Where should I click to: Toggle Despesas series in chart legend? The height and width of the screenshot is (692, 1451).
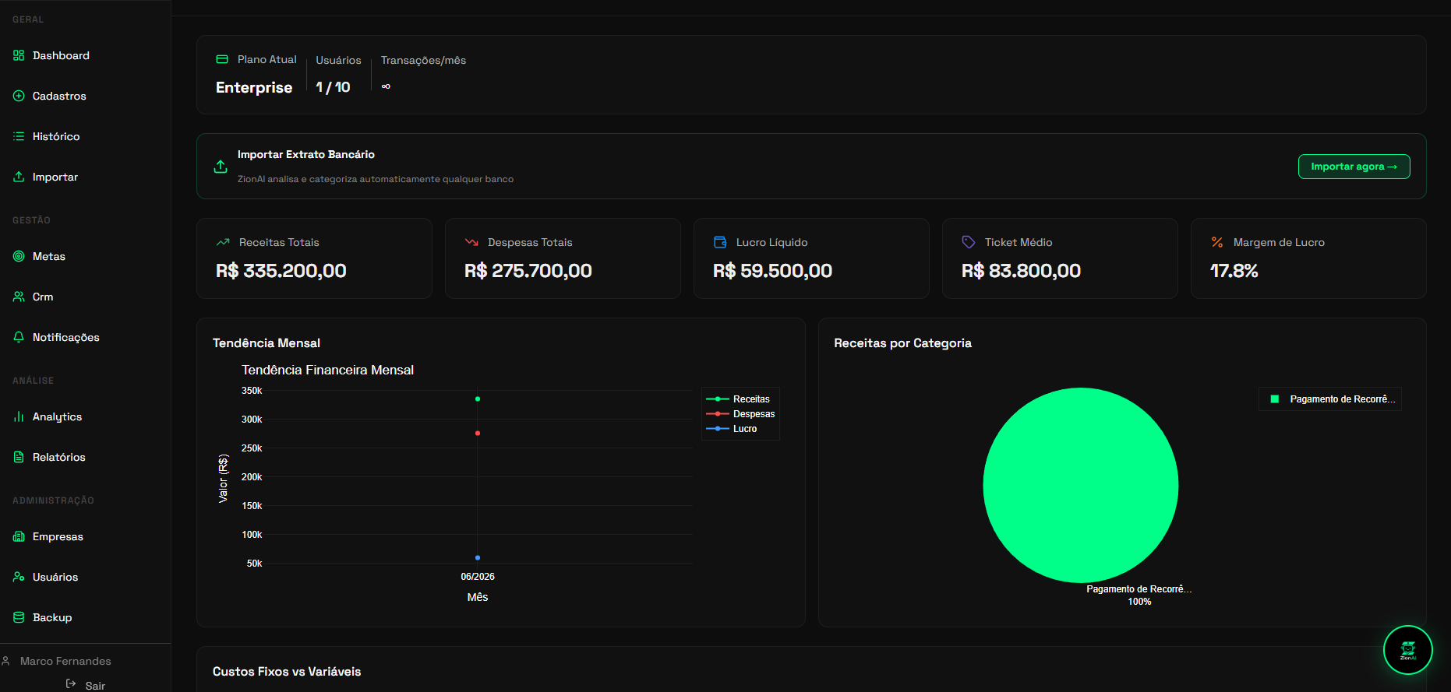tap(740, 414)
